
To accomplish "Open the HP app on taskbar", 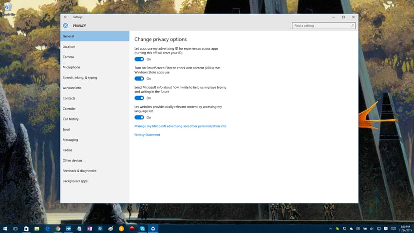I will point(68,229).
